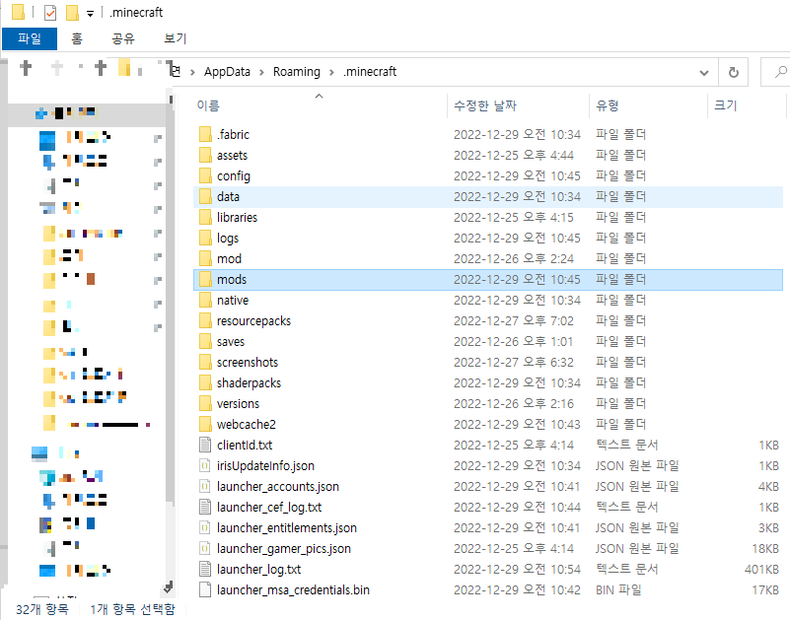This screenshot has height=620, width=790.
Task: Click the '18KB' size cell
Action: tap(765, 548)
